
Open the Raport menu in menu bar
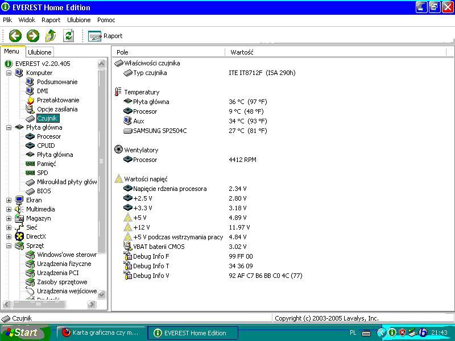51,20
